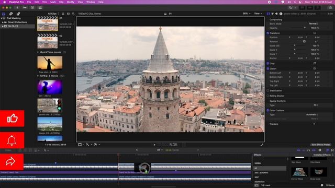Click the import media arrow button
The width and height of the screenshot is (335, 188).
(17, 8)
